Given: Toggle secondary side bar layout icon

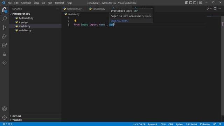Looking at the screenshot, I should [x=195, y=3].
